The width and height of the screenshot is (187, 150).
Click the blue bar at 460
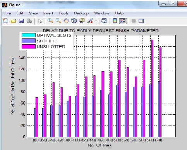point(101,113)
